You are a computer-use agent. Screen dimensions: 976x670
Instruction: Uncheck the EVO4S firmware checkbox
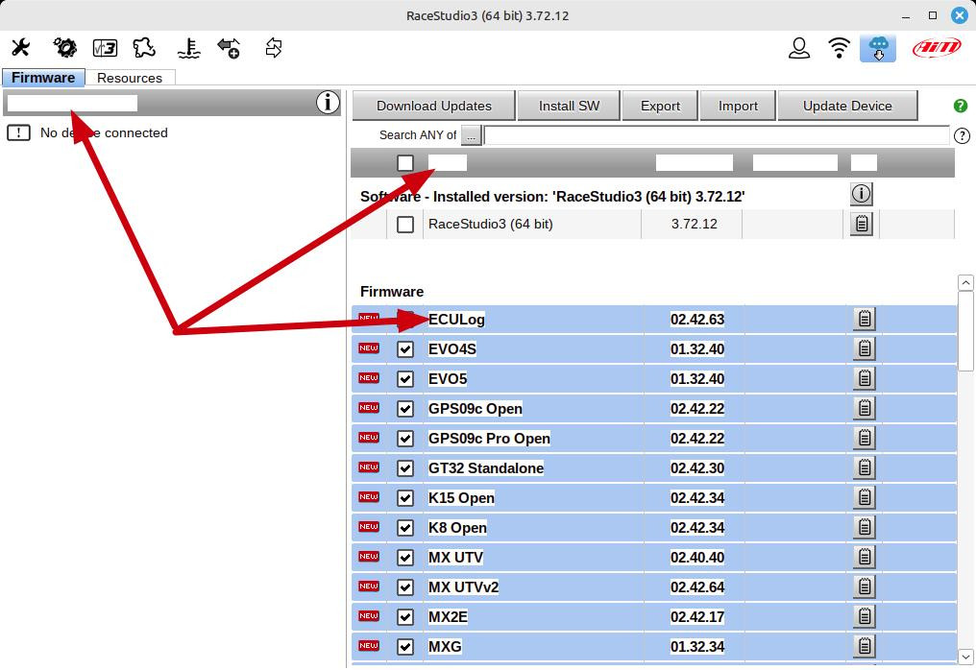pos(405,349)
